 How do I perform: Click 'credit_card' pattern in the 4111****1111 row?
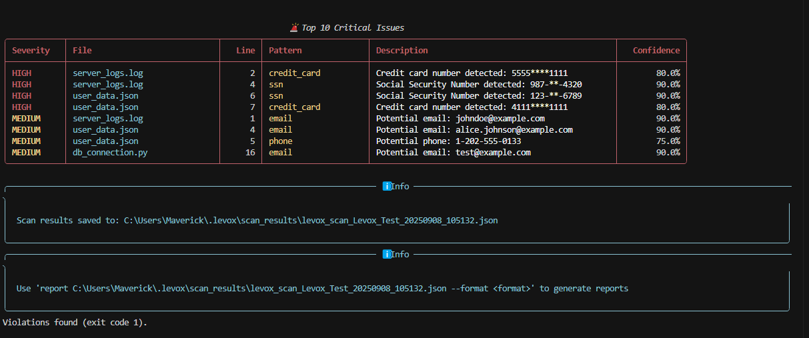[295, 107]
